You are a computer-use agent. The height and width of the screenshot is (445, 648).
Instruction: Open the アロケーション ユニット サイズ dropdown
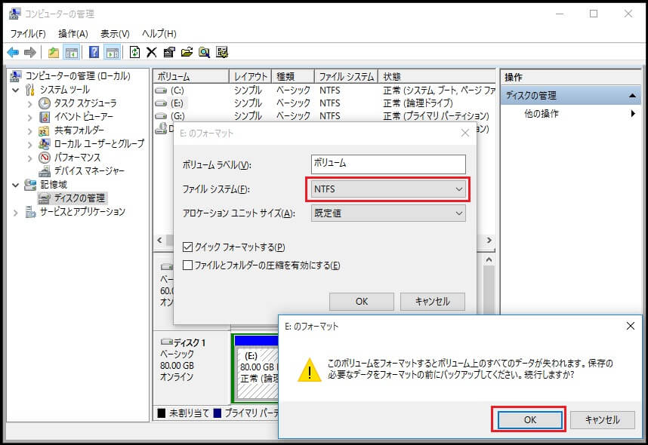click(x=388, y=213)
